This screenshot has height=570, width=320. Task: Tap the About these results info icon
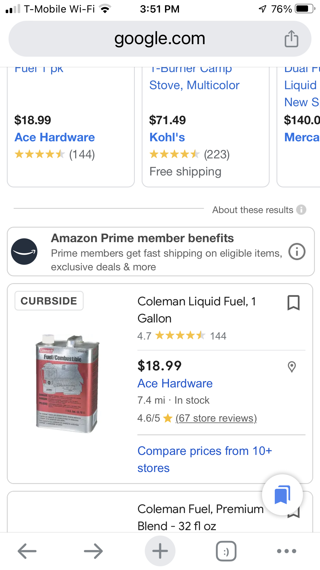pyautogui.click(x=301, y=210)
